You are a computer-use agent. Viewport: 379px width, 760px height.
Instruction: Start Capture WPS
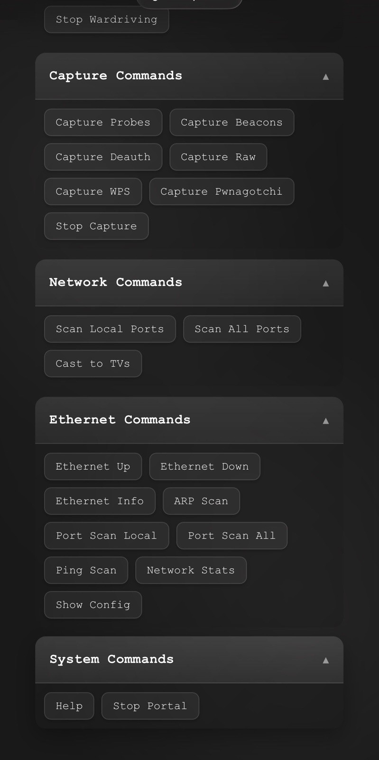(x=93, y=191)
